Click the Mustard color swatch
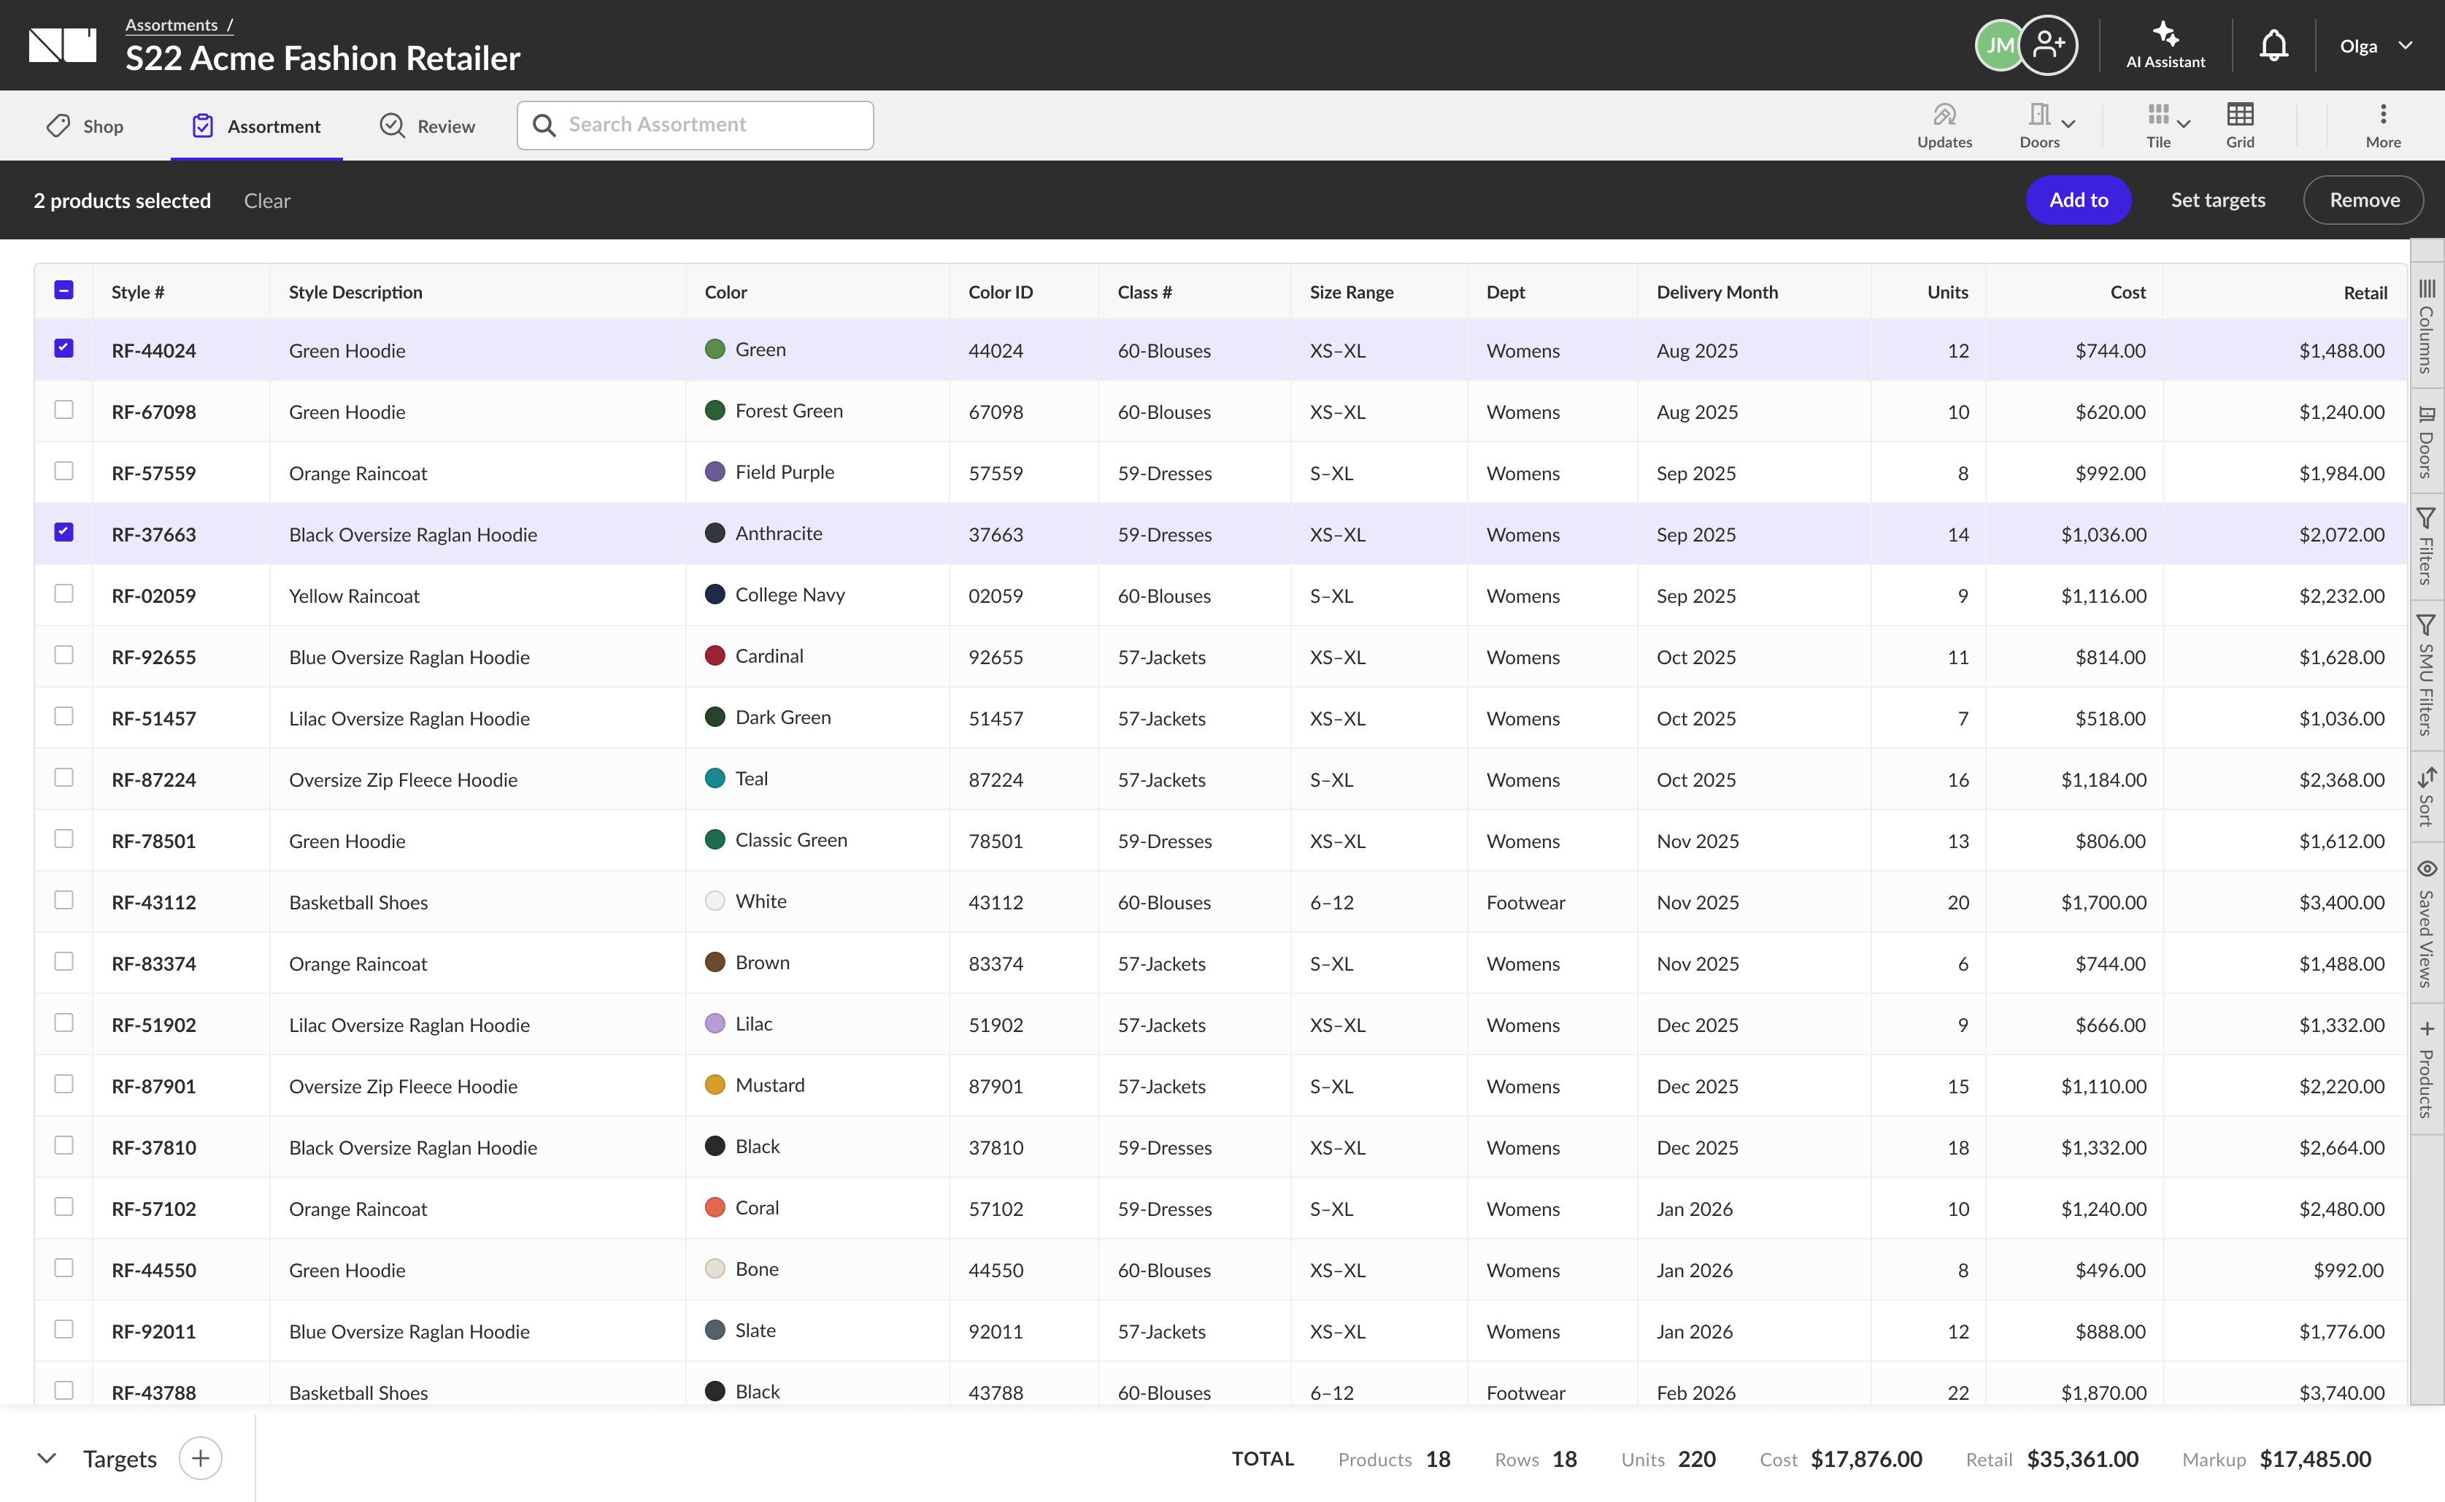The height and width of the screenshot is (1502, 2445). coord(714,1085)
